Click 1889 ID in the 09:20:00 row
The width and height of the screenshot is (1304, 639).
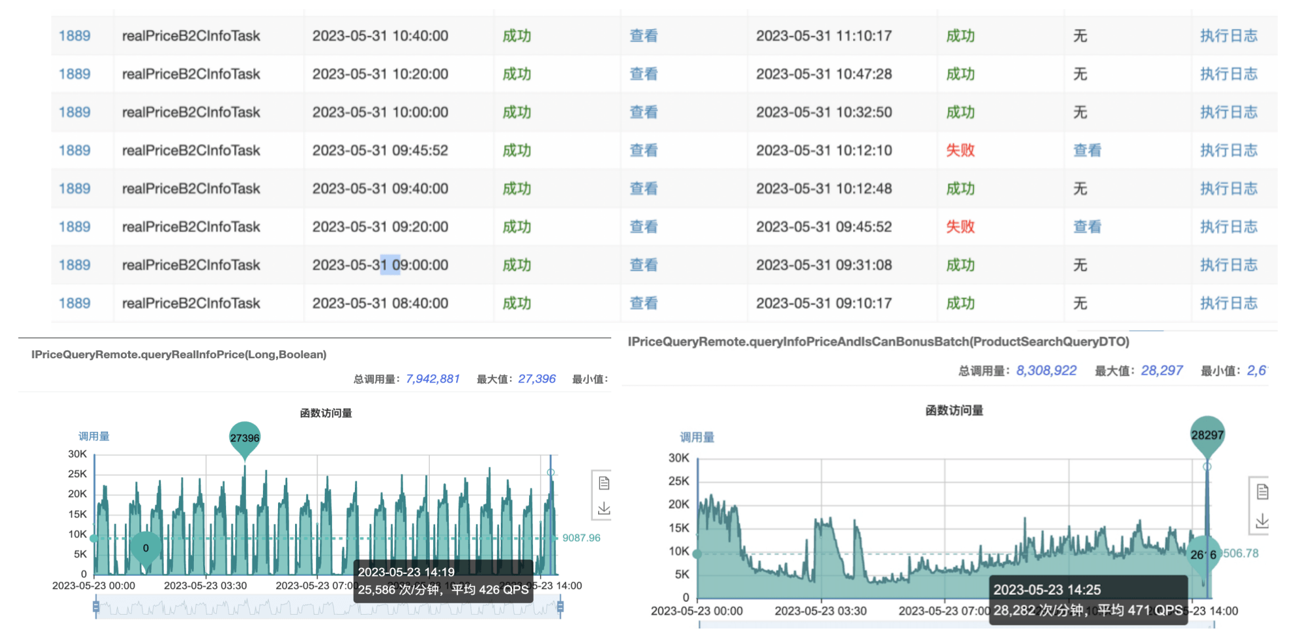pos(74,226)
